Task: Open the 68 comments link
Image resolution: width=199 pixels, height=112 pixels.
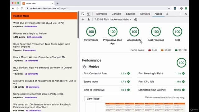Action: (32, 87)
